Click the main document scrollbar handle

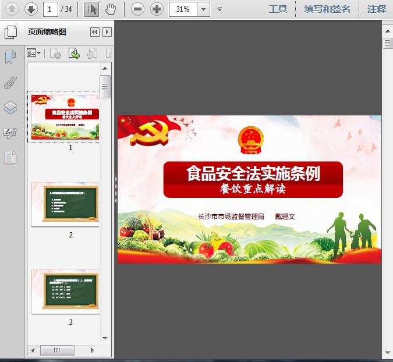[x=388, y=43]
